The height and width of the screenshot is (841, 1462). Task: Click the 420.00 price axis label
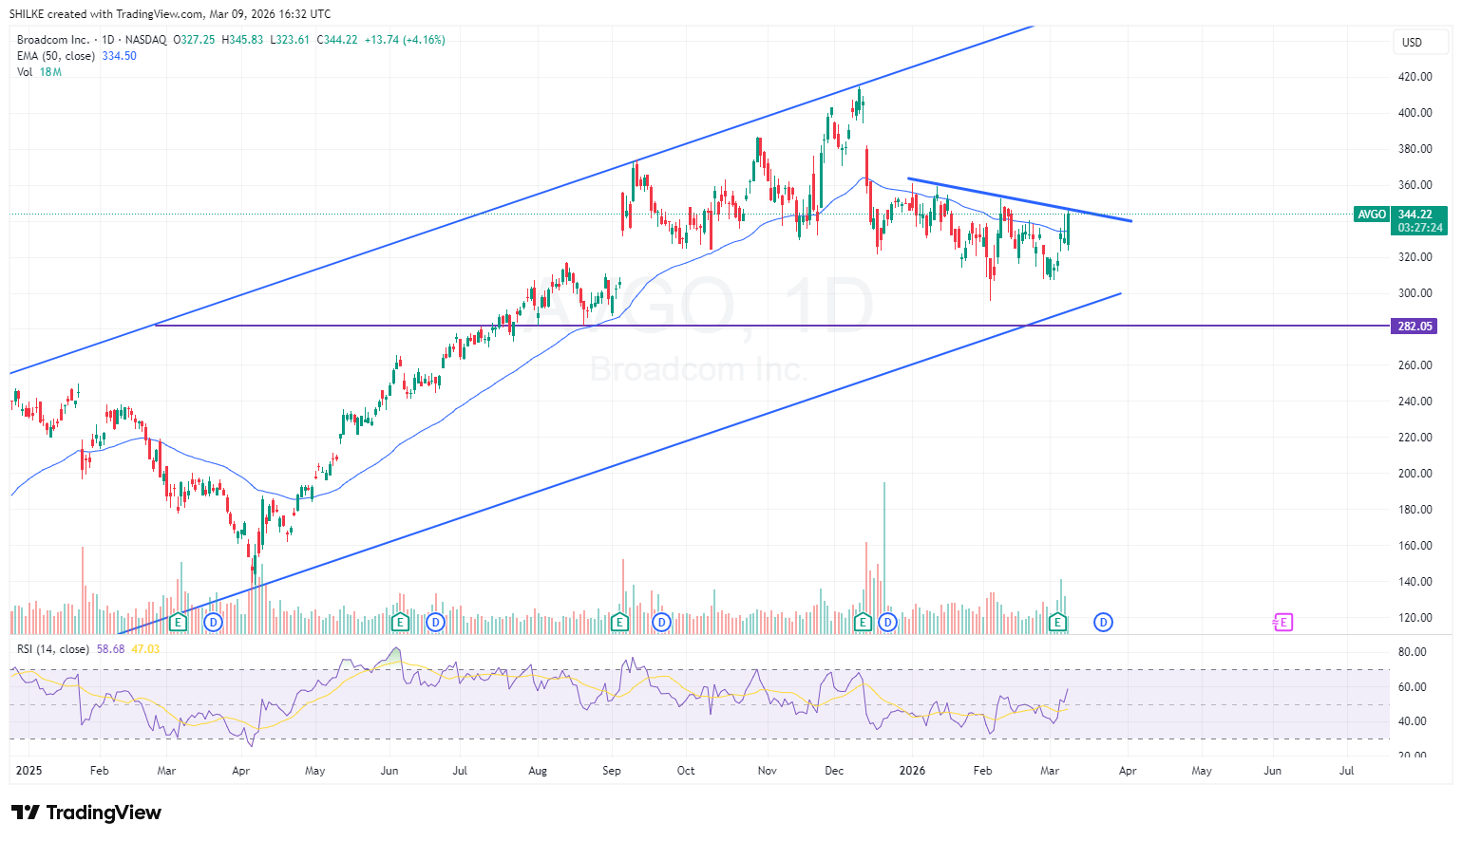1415,77
